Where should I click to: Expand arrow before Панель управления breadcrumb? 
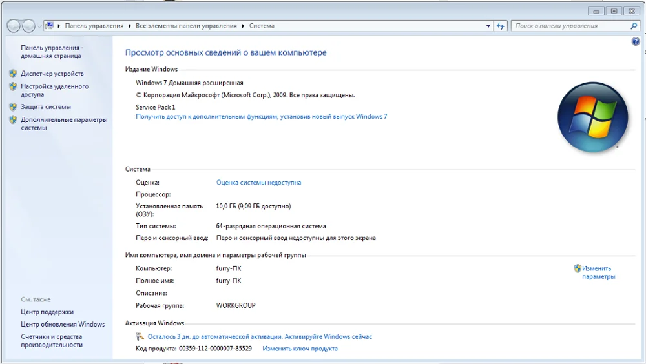coord(59,26)
